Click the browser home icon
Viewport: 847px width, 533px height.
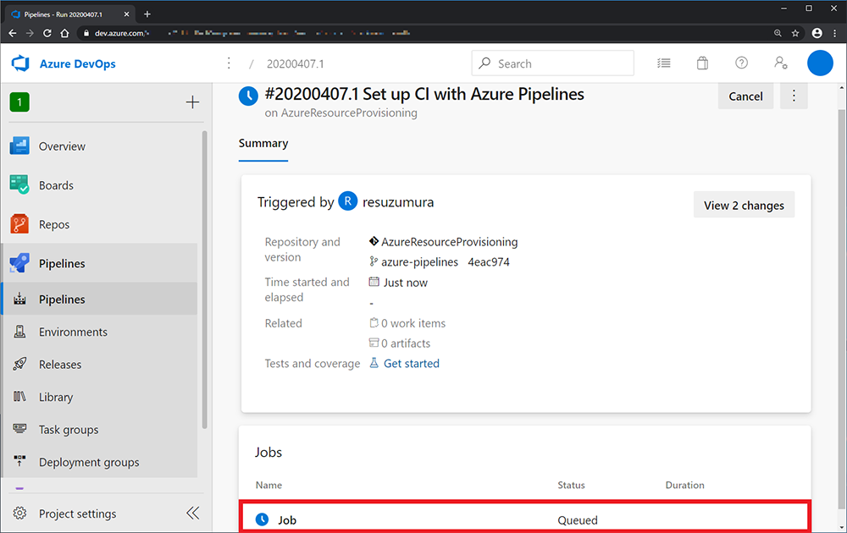(x=64, y=33)
